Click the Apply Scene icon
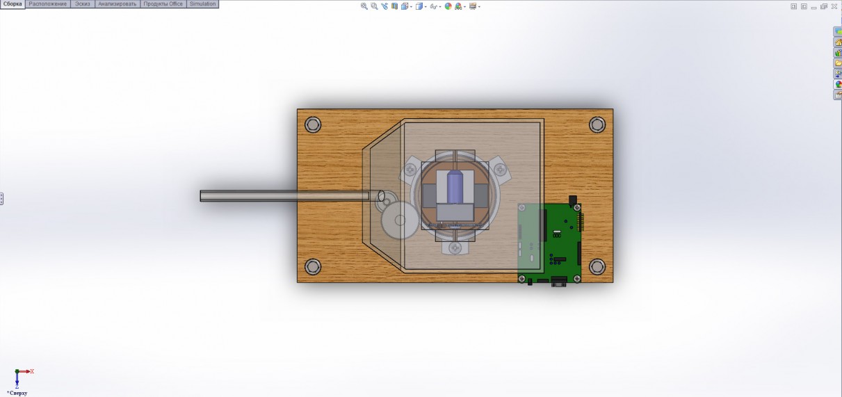Image resolution: width=842 pixels, height=397 pixels. pyautogui.click(x=458, y=6)
